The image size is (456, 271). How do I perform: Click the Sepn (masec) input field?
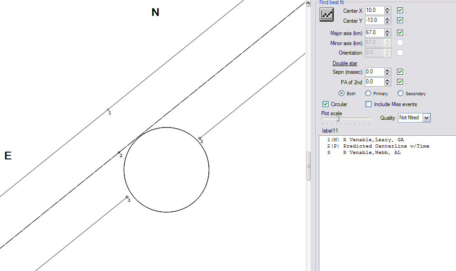(x=375, y=72)
